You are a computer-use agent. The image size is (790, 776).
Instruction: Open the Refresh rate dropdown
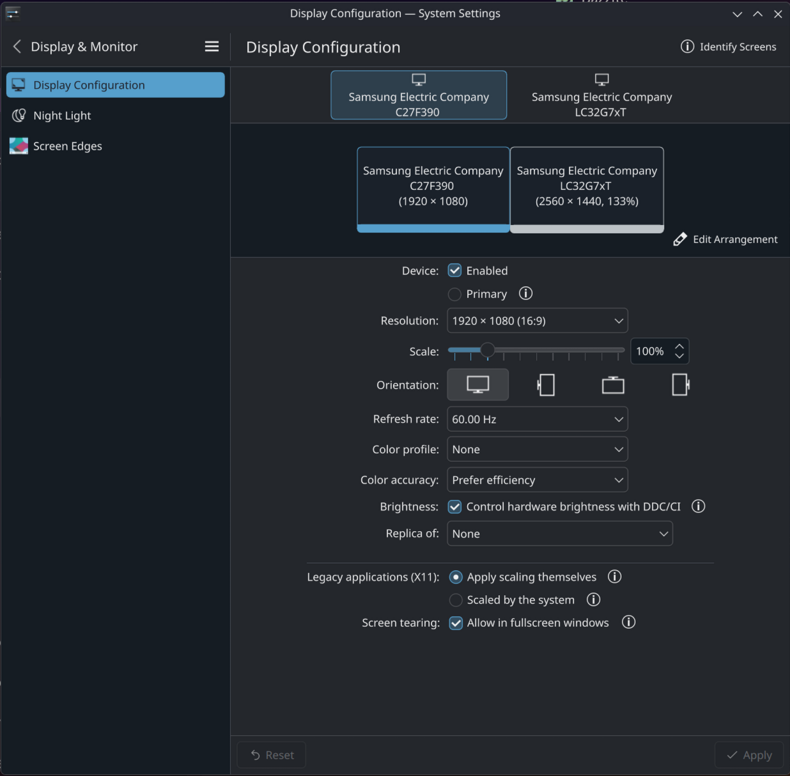(538, 419)
